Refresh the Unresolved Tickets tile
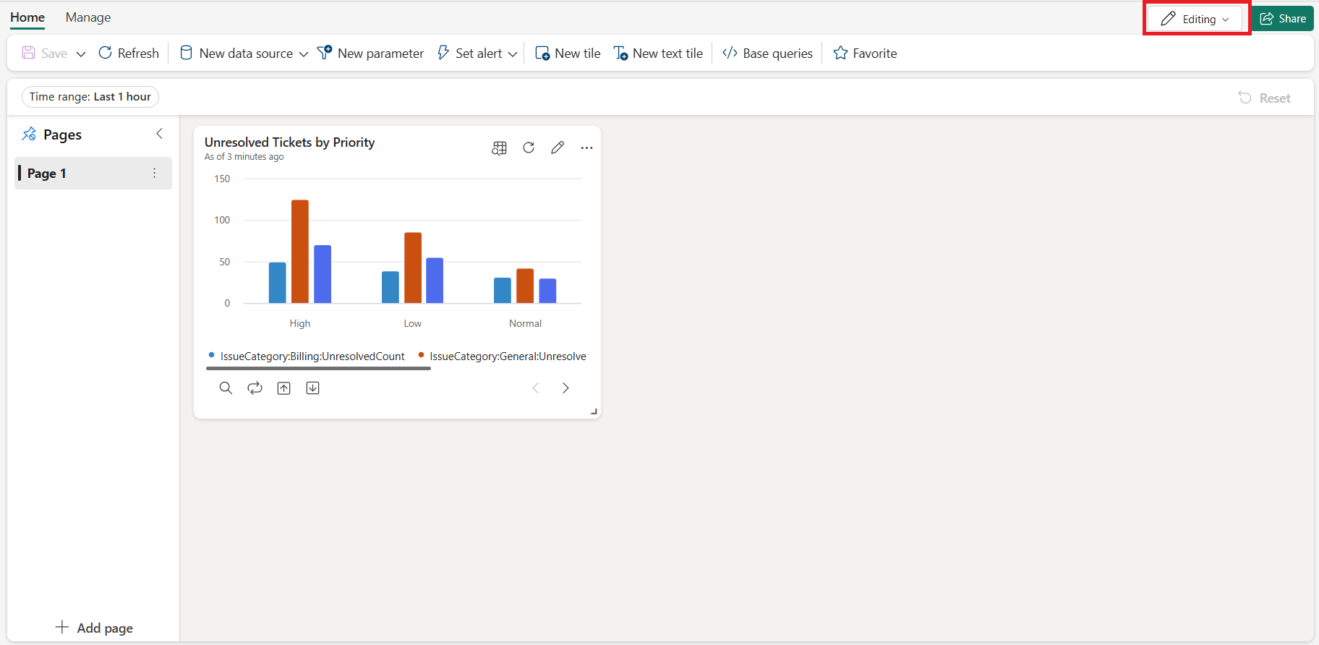 (x=529, y=148)
